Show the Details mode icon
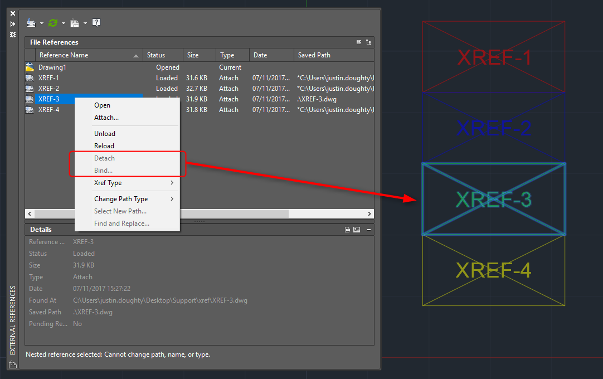 [347, 230]
